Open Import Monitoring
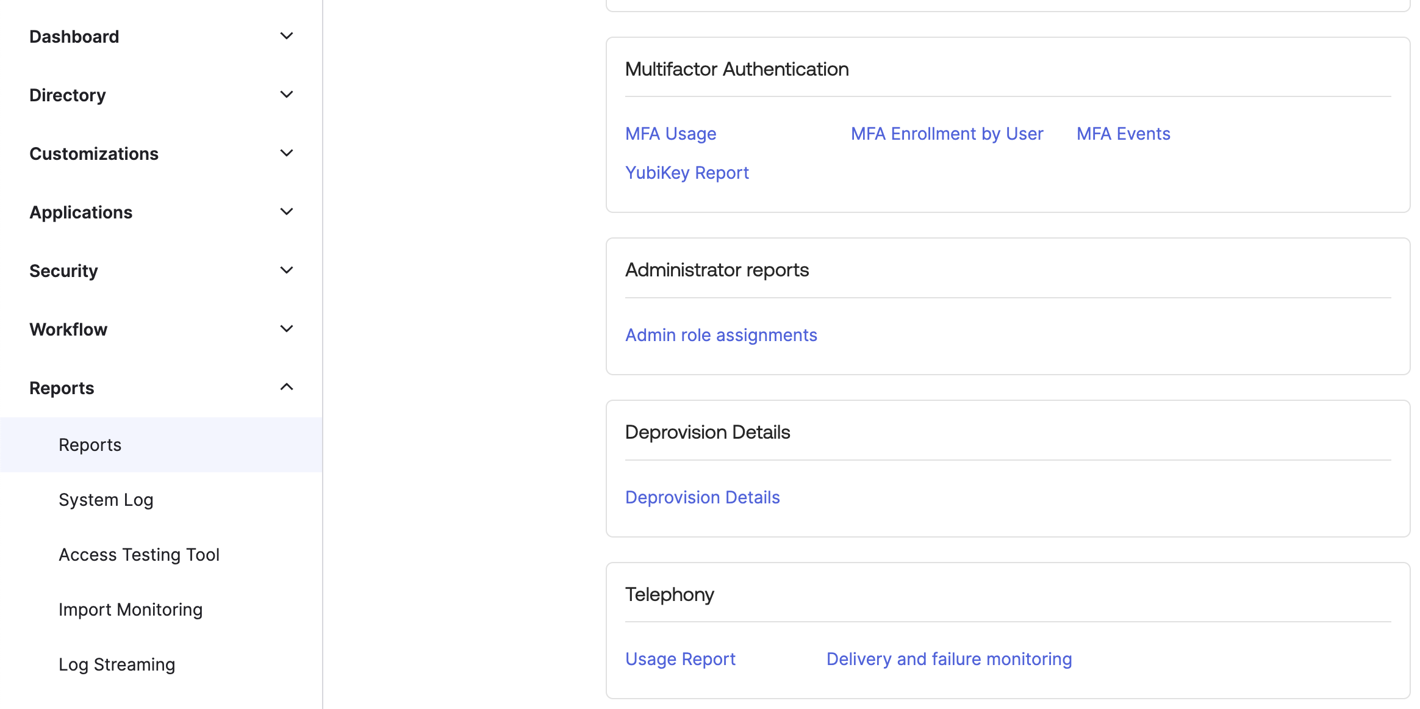 tap(131, 609)
